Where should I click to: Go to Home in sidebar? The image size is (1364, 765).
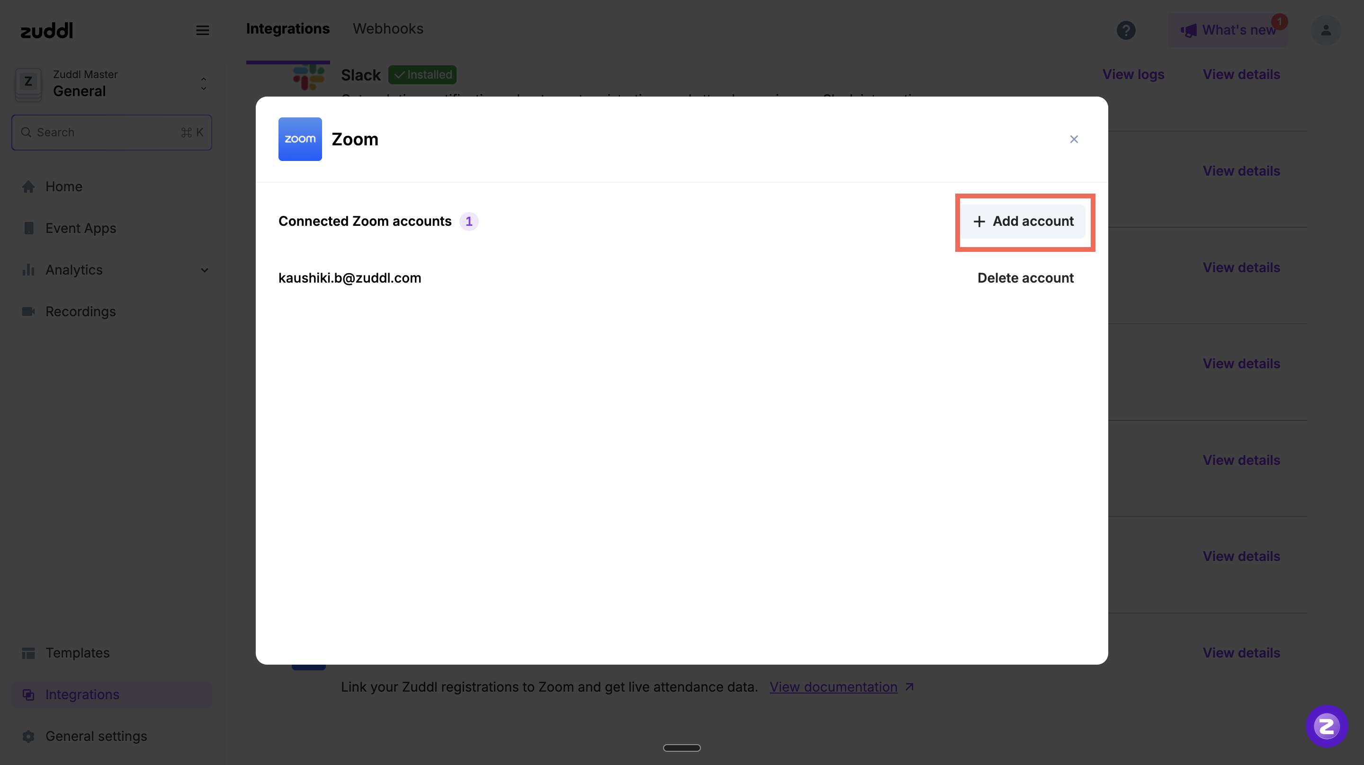point(112,187)
